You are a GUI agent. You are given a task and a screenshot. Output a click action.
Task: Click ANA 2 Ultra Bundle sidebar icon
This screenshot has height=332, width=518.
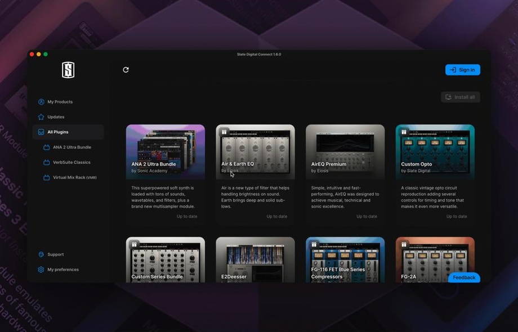click(x=47, y=147)
